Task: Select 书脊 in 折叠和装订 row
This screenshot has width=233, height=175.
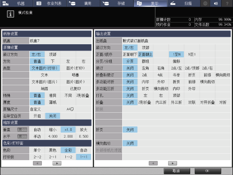Action: [176, 75]
